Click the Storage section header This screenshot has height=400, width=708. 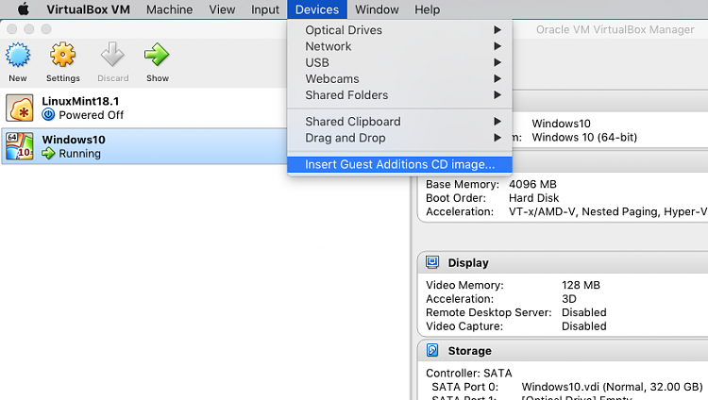469,351
